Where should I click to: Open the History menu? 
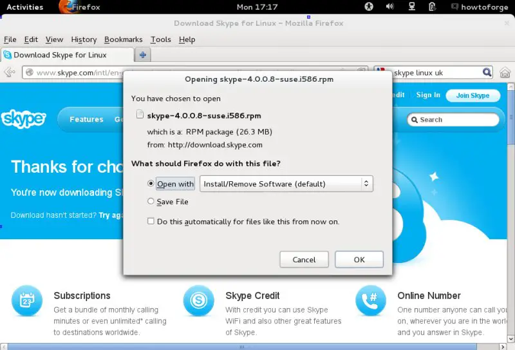[84, 39]
